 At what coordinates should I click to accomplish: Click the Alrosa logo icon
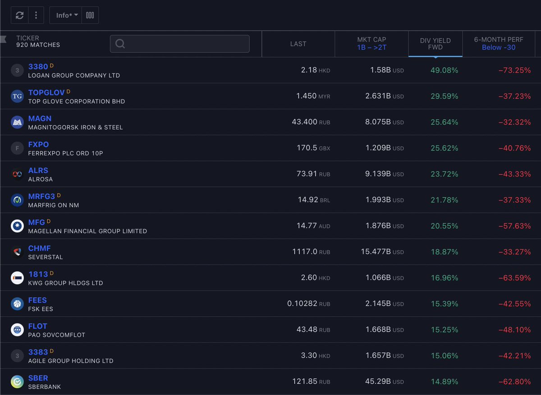(x=17, y=174)
